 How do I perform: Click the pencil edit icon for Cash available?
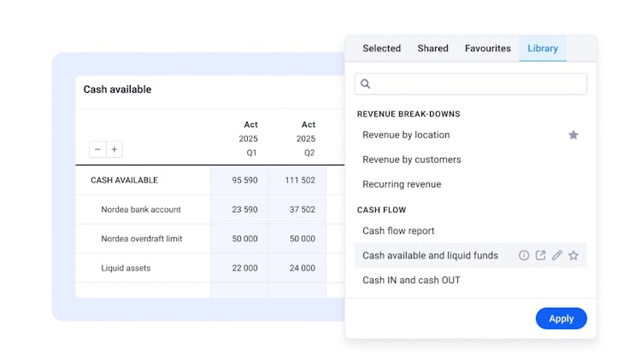(557, 255)
